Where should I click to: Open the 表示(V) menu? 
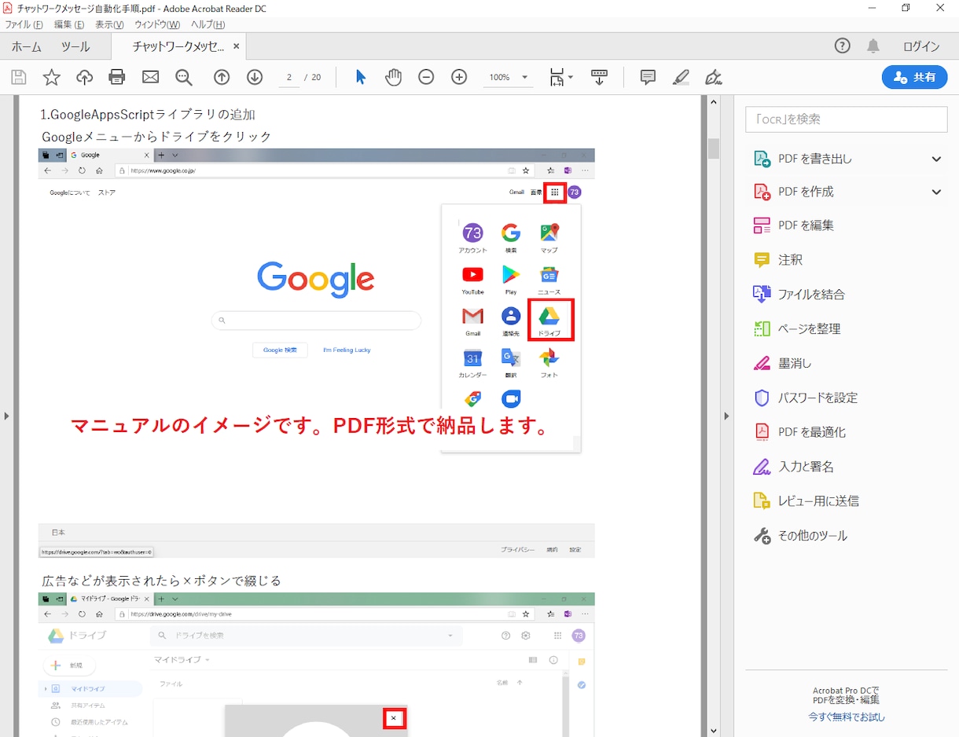click(109, 25)
